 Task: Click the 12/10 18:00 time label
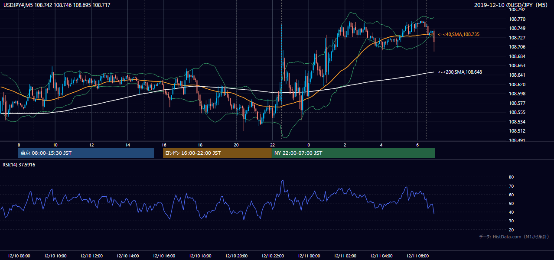200,256
